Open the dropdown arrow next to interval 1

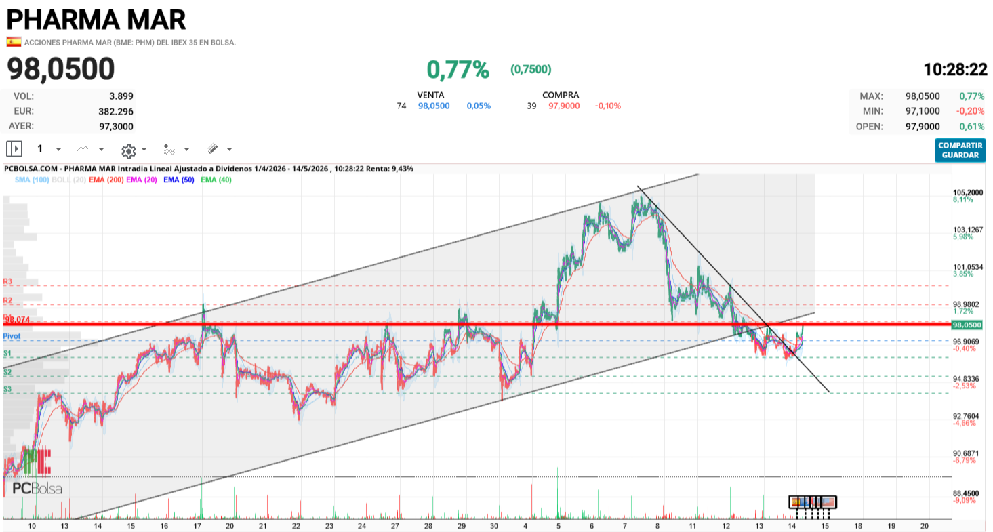click(58, 149)
